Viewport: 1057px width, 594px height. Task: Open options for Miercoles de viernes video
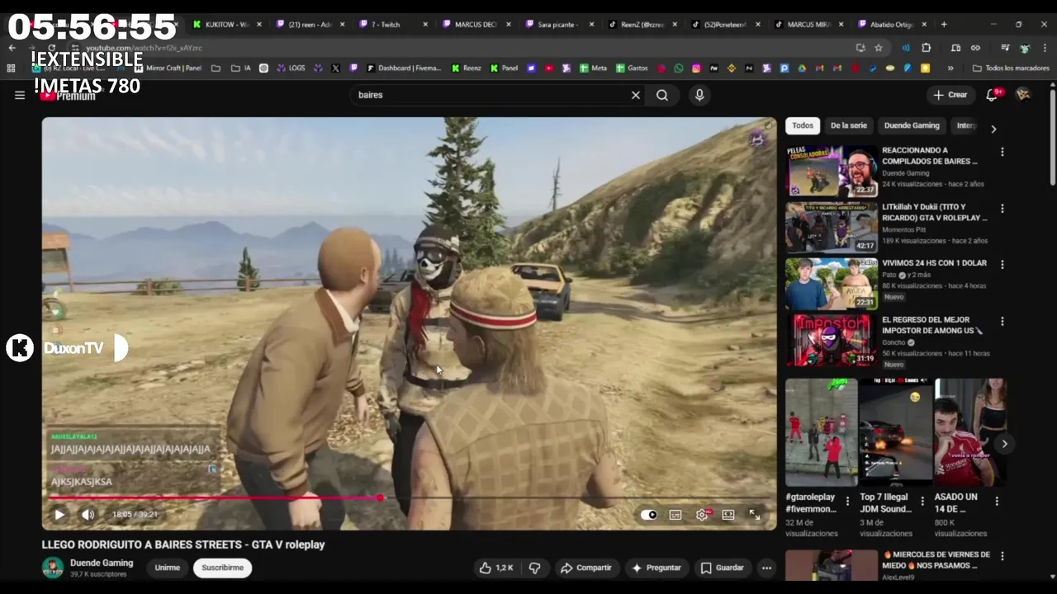click(1002, 557)
